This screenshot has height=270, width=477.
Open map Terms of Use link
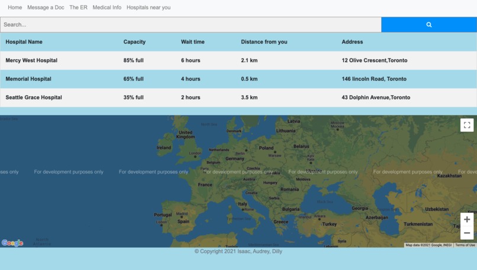(465, 245)
